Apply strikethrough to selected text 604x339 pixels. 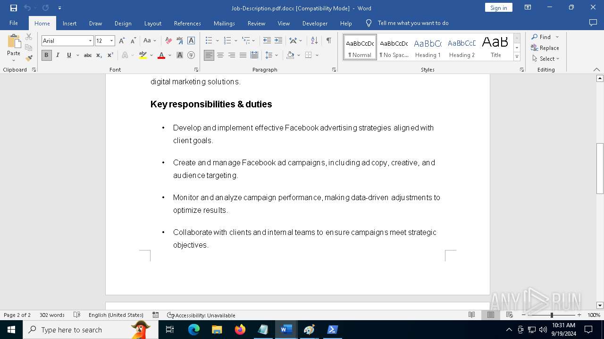(88, 55)
